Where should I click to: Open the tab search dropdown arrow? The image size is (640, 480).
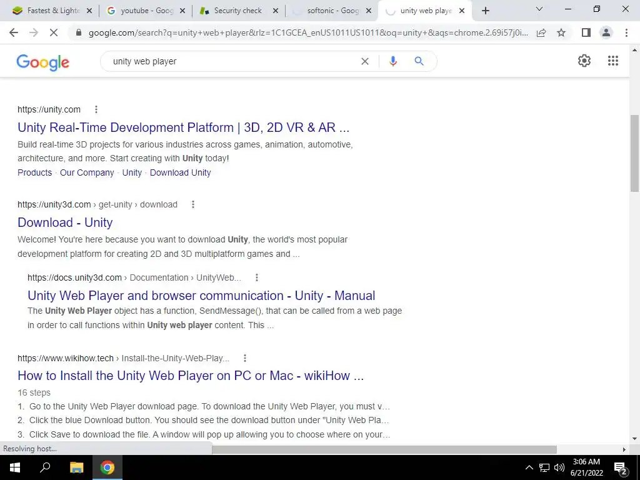point(539,9)
